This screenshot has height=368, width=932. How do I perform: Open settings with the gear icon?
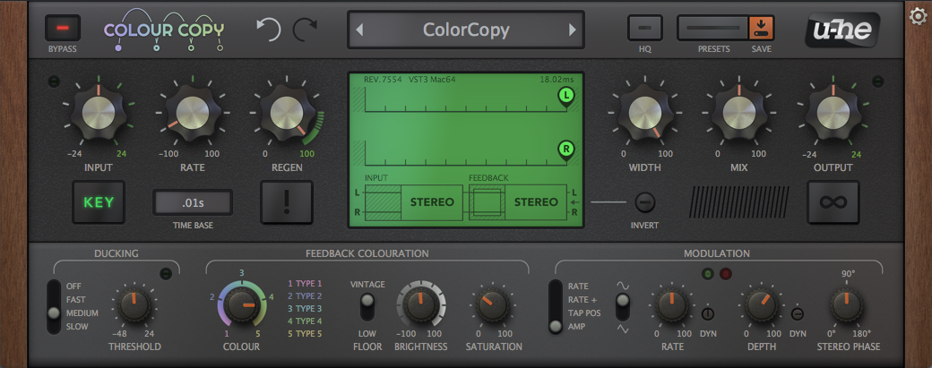[x=918, y=16]
